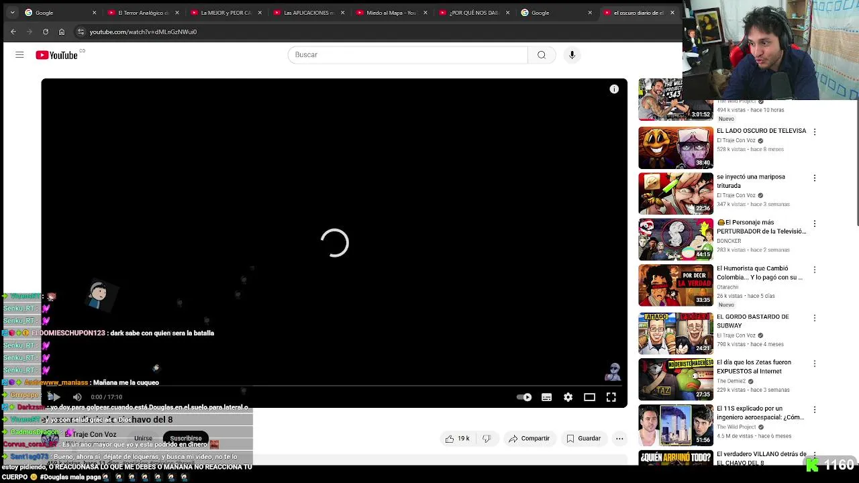Viewport: 859px width, 483px height.
Task: Click the Suscribirse button
Action: click(186, 439)
